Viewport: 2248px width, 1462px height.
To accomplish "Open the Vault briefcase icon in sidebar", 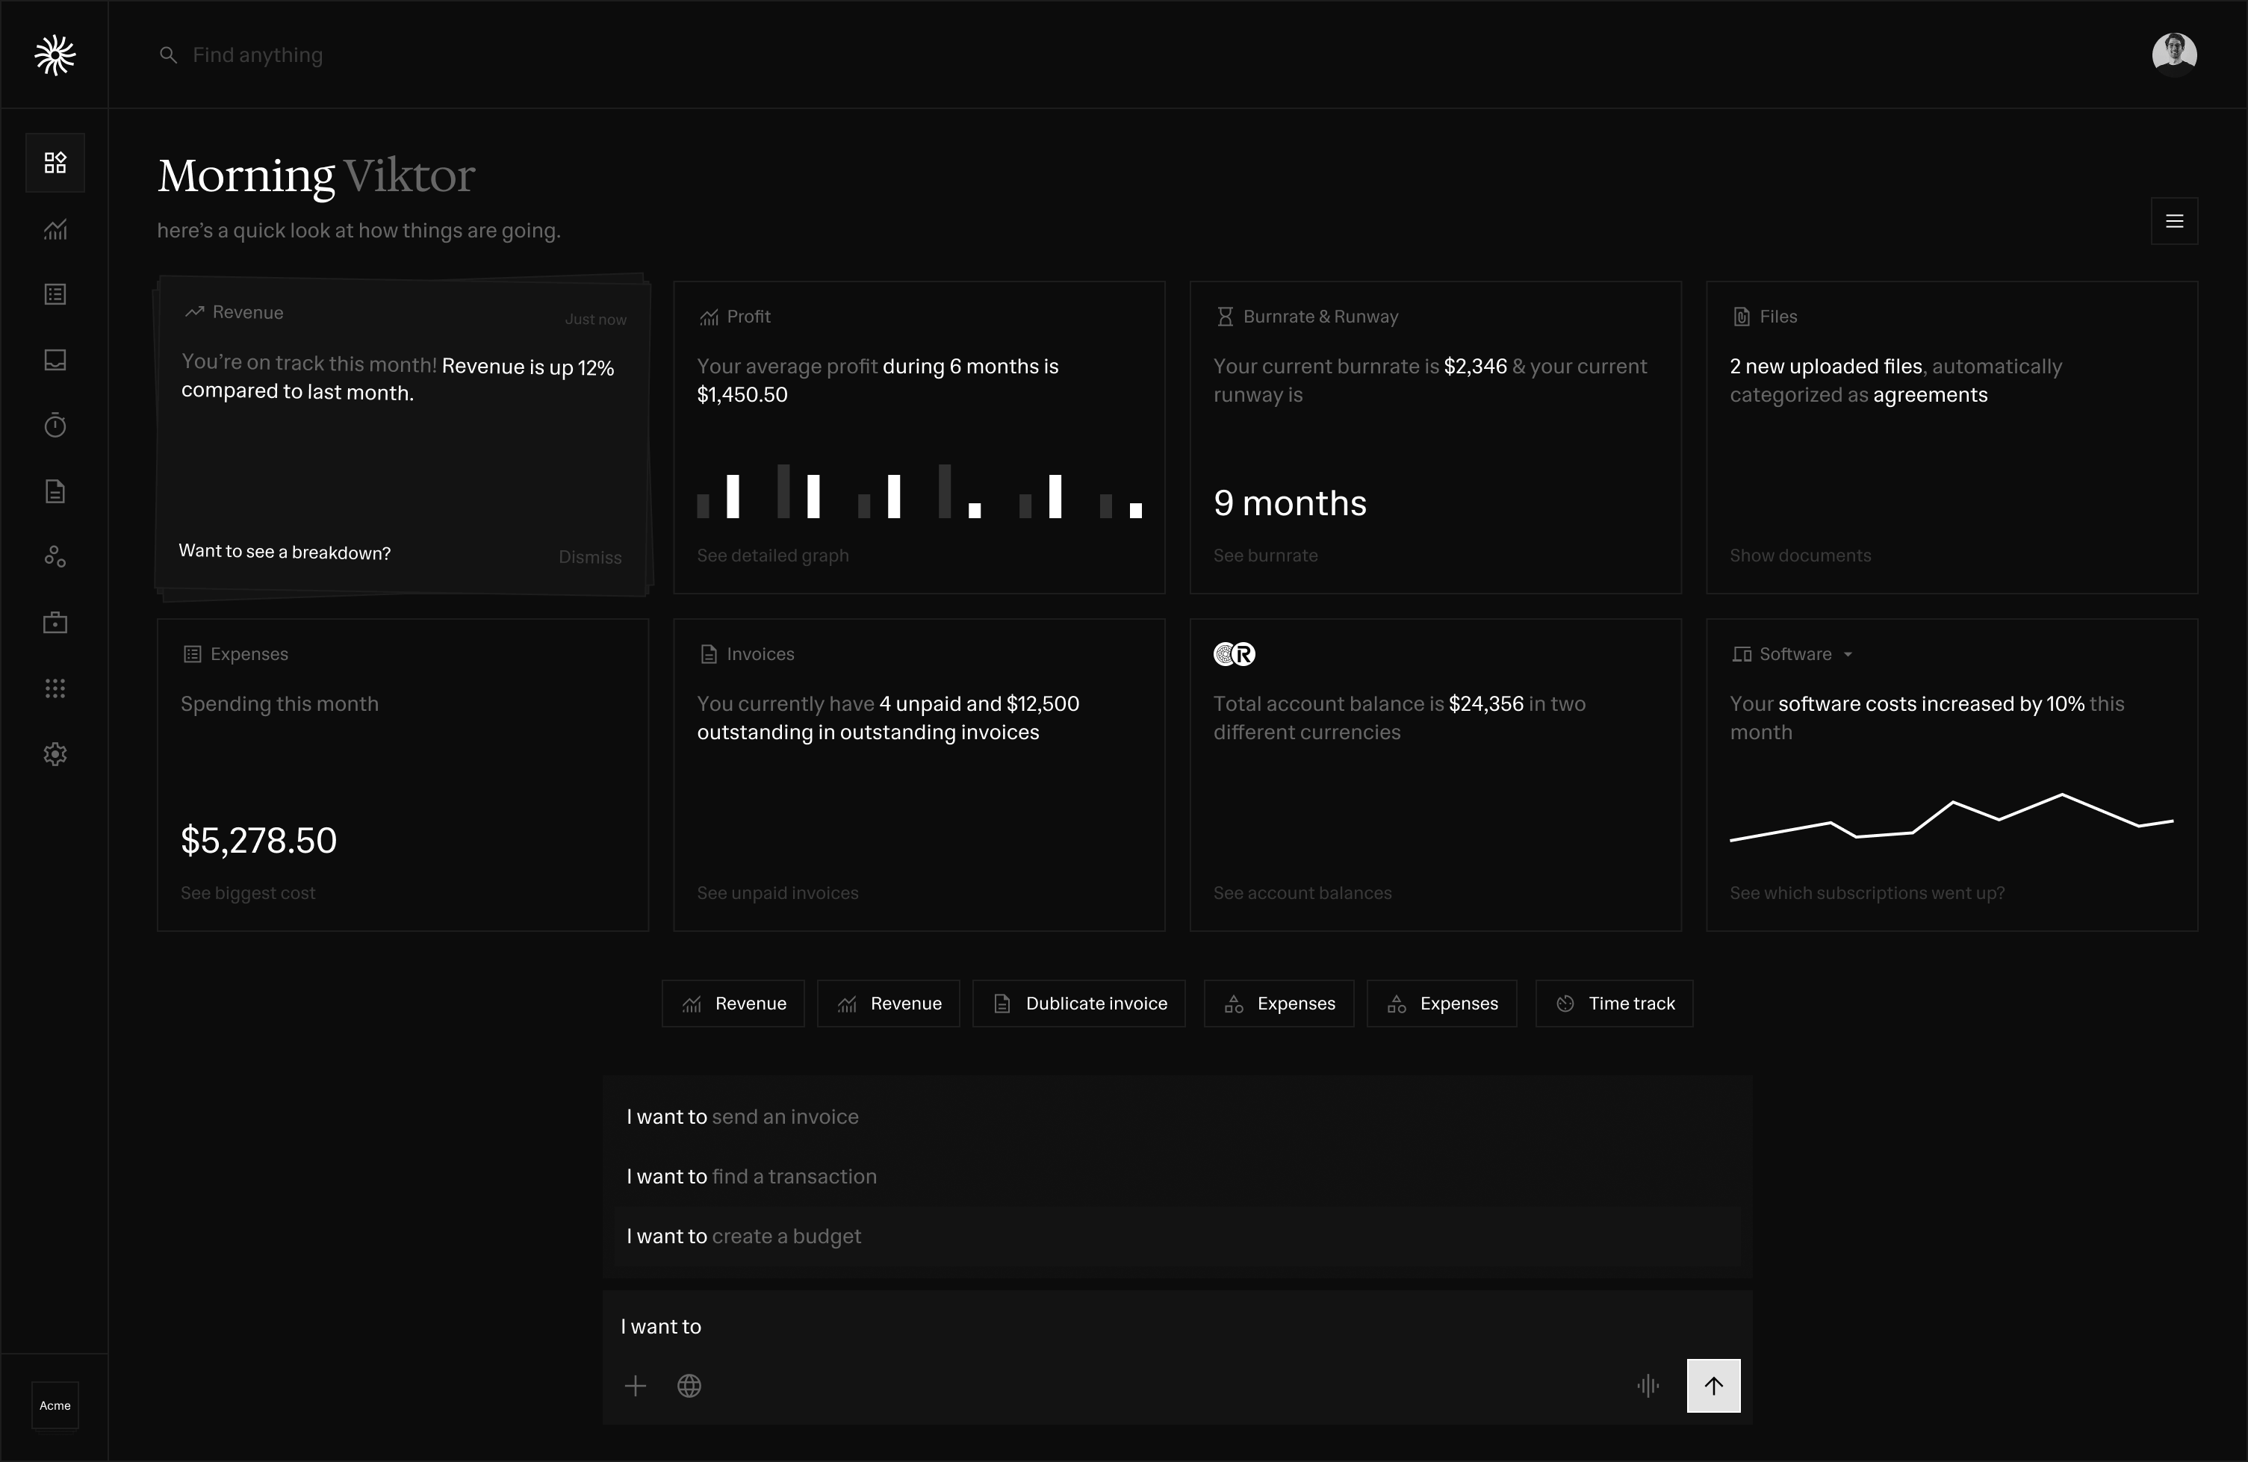I will tap(54, 621).
